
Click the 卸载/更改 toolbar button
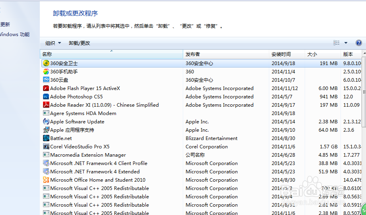[x=79, y=43]
